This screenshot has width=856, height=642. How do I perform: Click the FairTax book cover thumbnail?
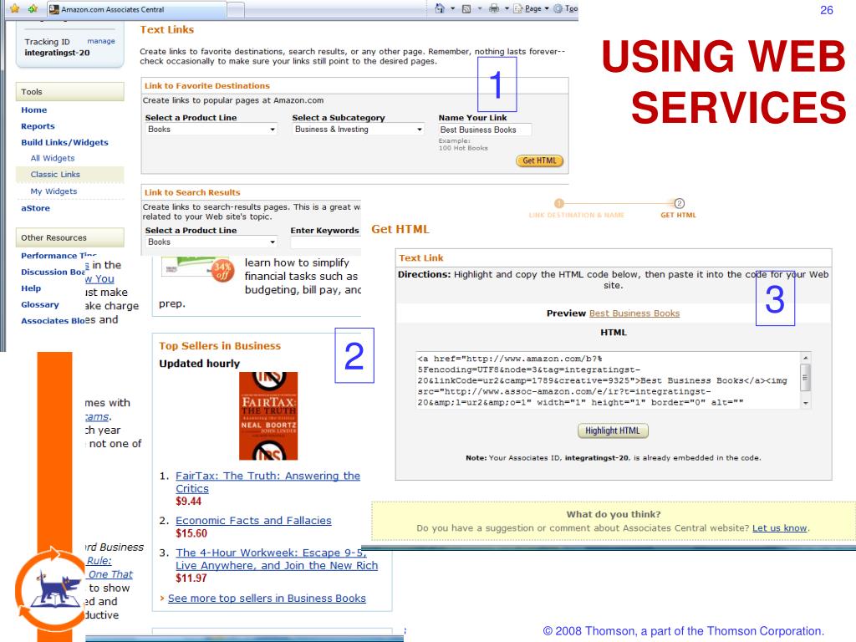pos(268,416)
